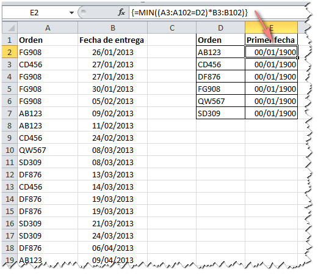Image resolution: width=318 pixels, height=274 pixels.
Task: Click the fx insert function icon
Action: tap(121, 13)
